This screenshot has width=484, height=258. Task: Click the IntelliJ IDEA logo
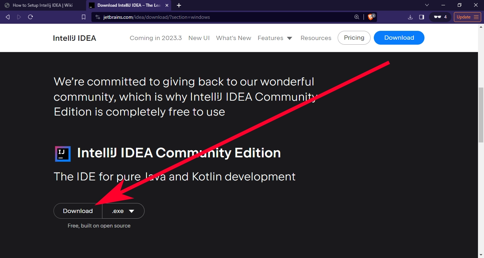pos(74,38)
